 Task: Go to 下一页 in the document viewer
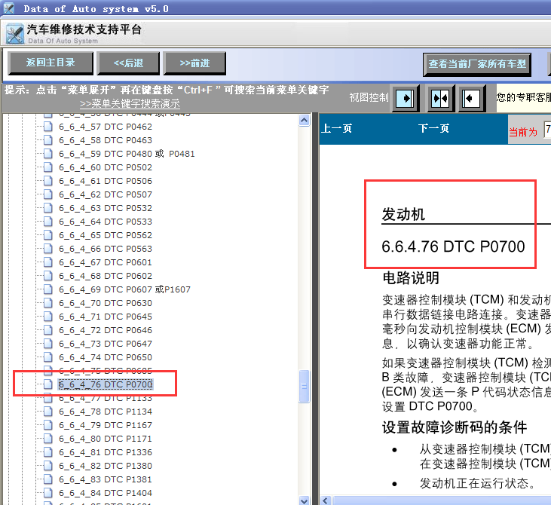pos(433,128)
